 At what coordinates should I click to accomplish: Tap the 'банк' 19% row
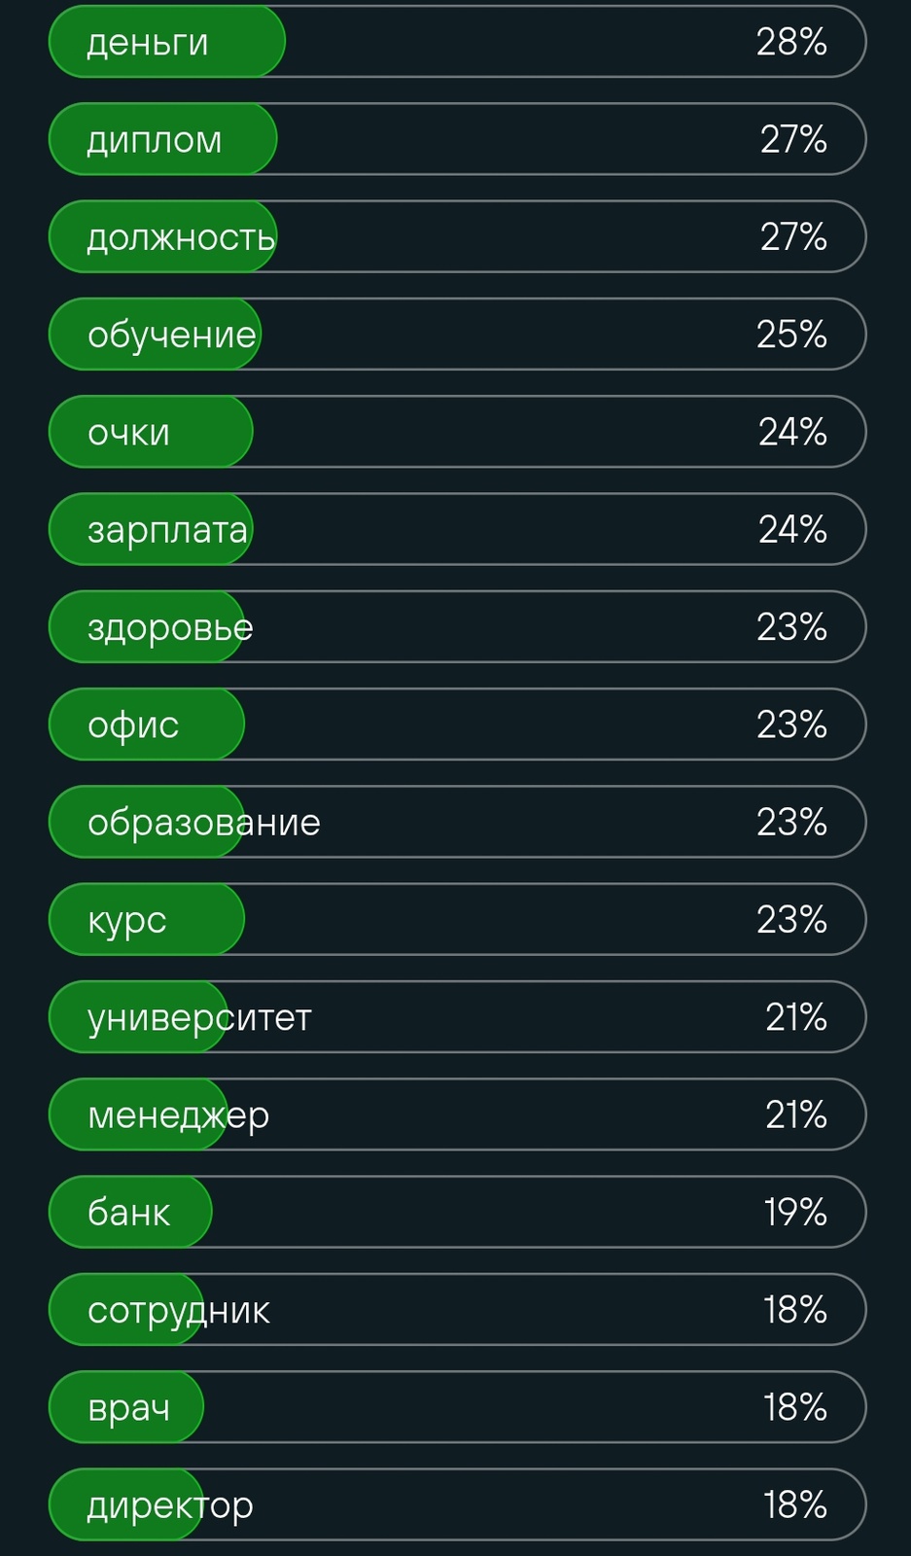pyautogui.click(x=457, y=1213)
